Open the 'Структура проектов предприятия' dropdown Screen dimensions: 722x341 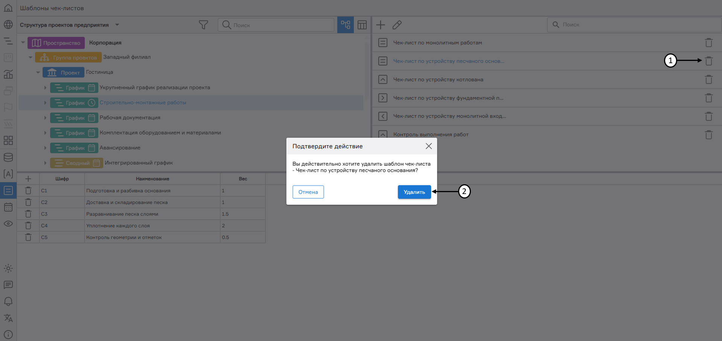117,25
